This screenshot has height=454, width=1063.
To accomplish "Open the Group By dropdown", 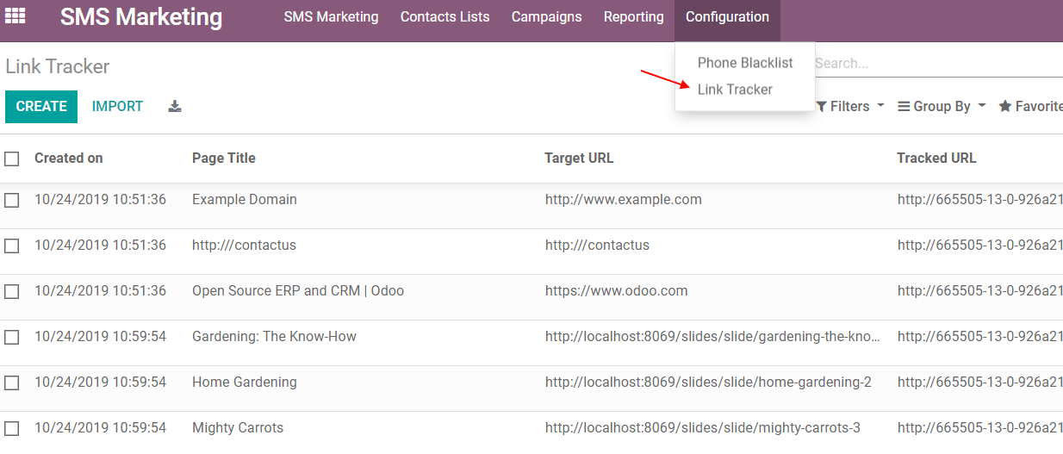I will (942, 107).
